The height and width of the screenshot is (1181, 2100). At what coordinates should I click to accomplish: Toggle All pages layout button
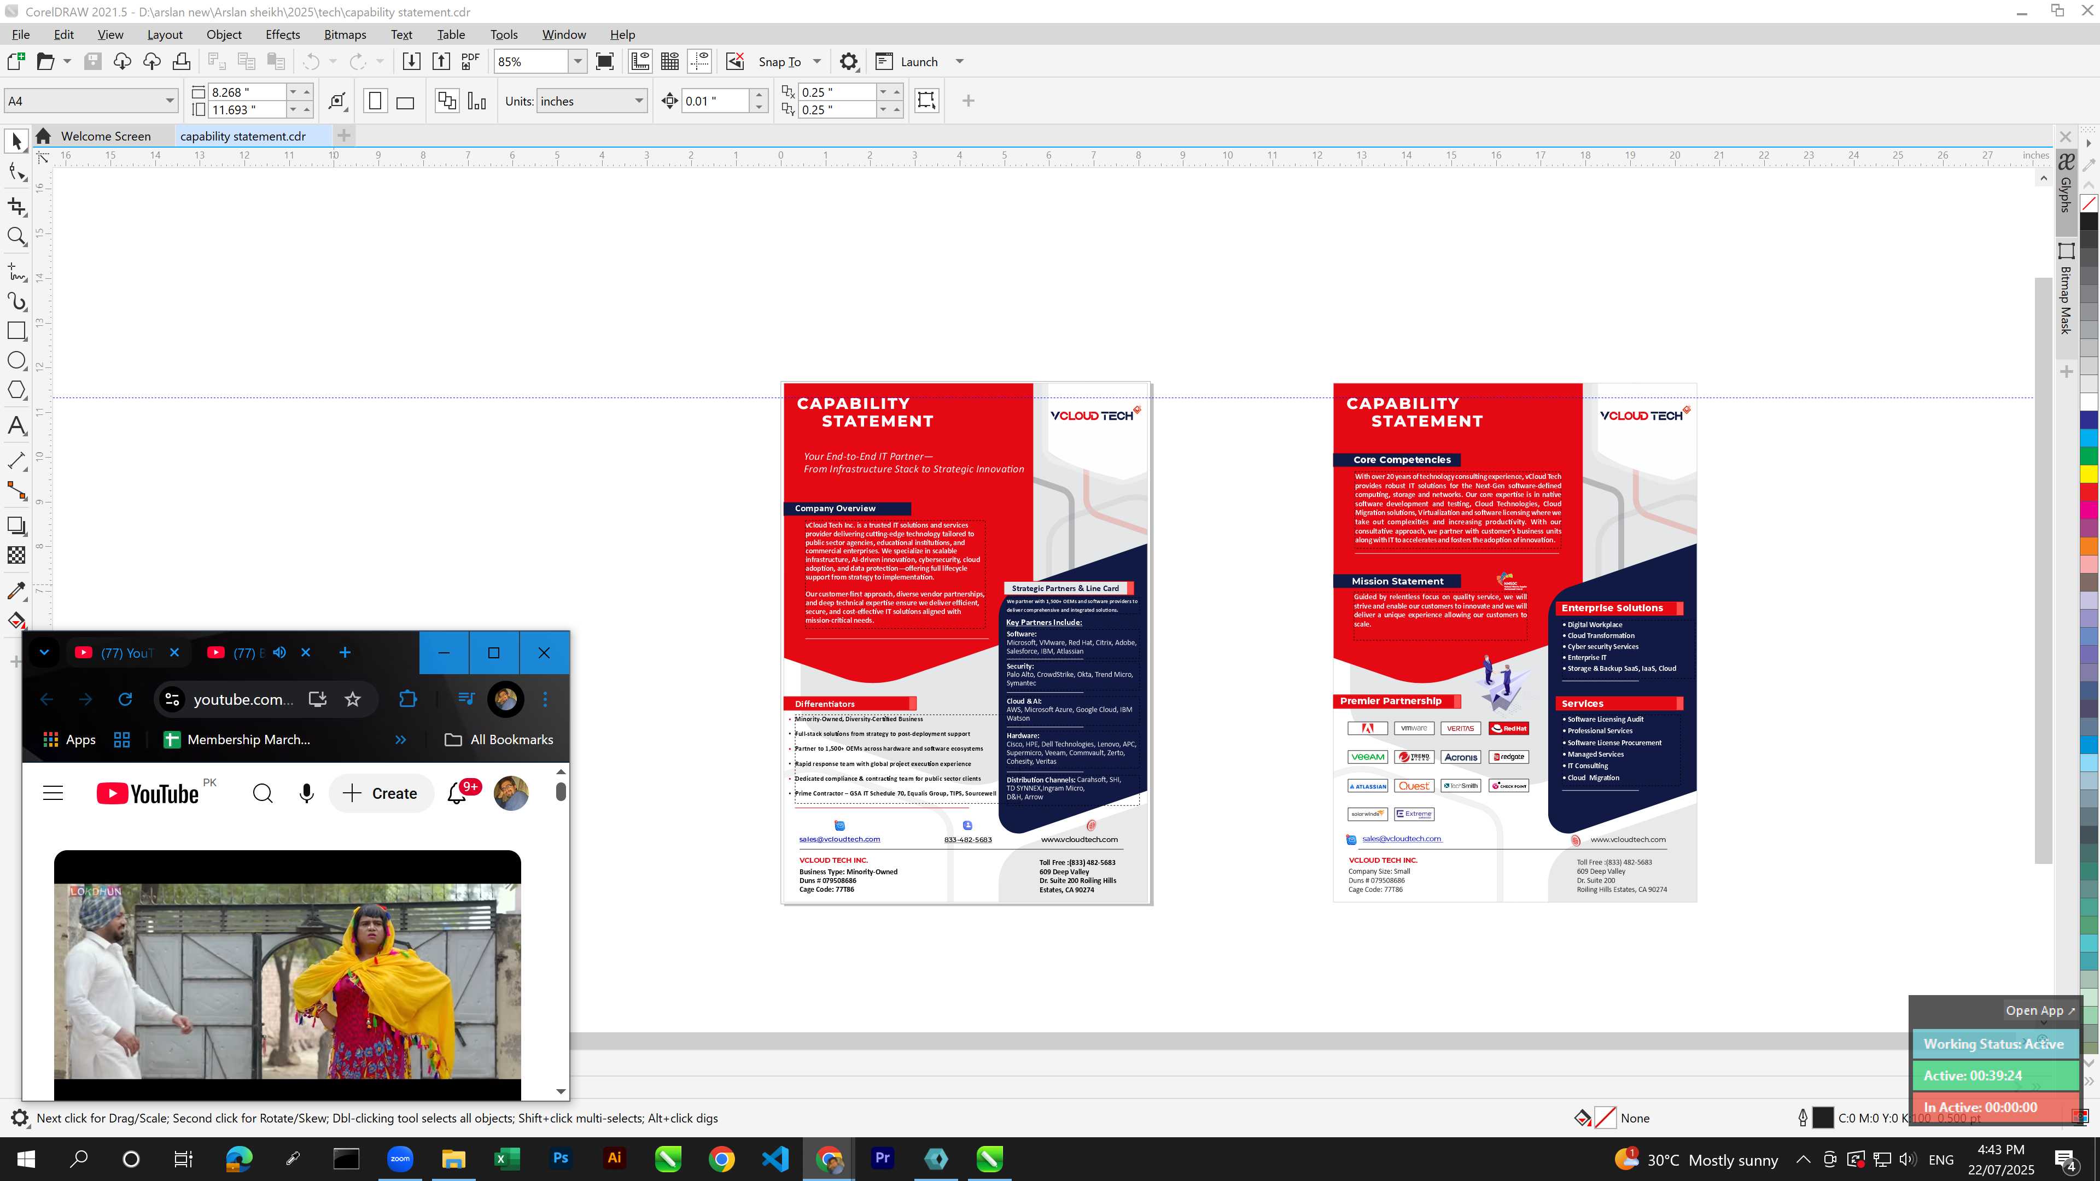[x=447, y=101]
